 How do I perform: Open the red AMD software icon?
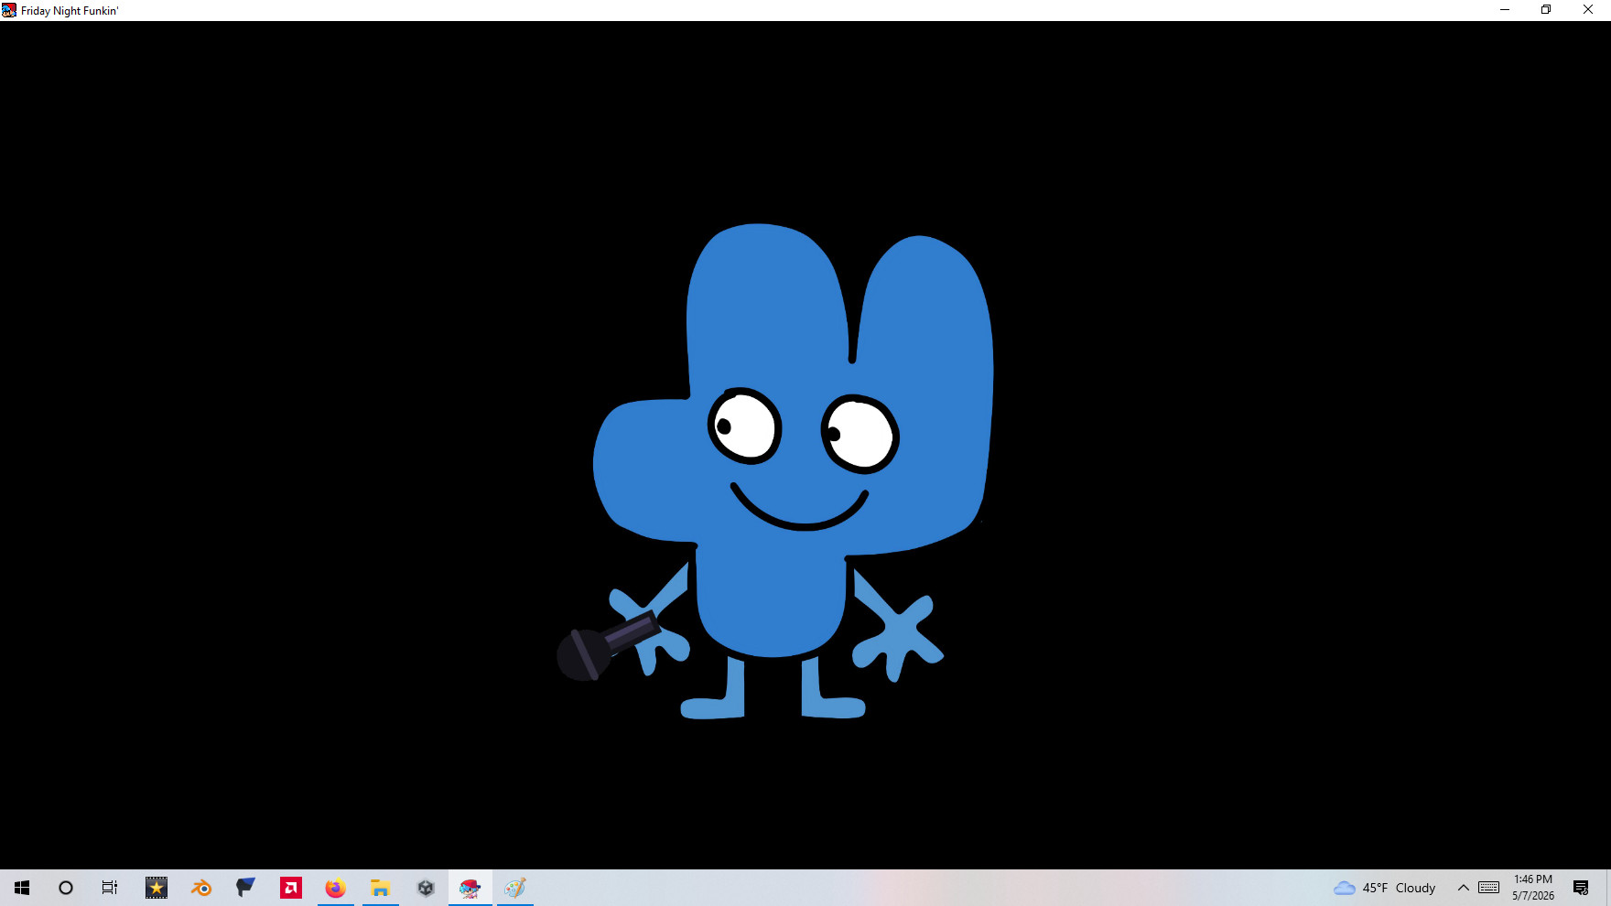pos(291,888)
